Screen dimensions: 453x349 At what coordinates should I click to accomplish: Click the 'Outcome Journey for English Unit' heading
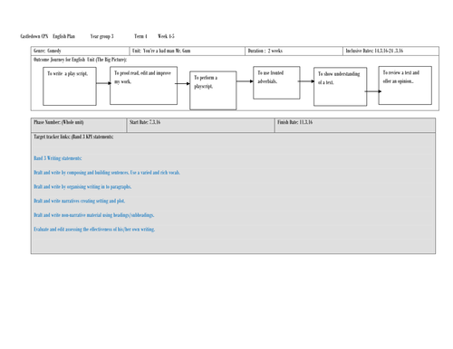pyautogui.click(x=80, y=60)
